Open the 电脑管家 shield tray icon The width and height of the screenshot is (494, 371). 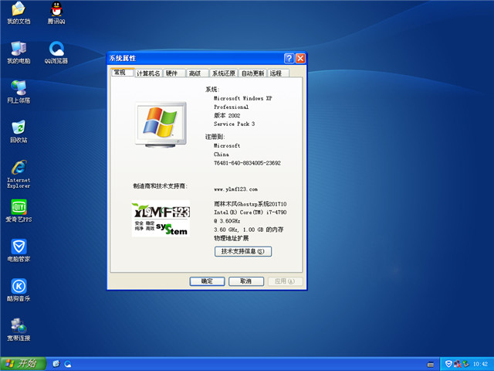pyautogui.click(x=448, y=364)
